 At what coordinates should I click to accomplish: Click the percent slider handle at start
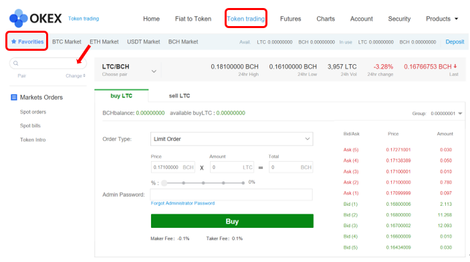click(x=164, y=183)
